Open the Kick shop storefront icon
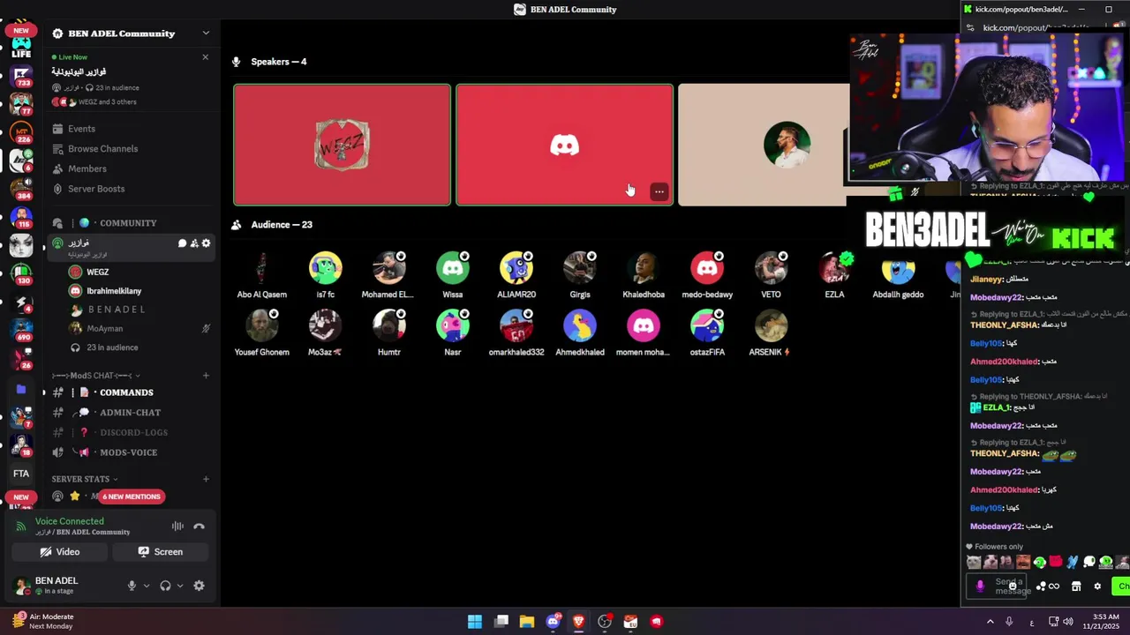1130x635 pixels. pyautogui.click(x=1076, y=586)
